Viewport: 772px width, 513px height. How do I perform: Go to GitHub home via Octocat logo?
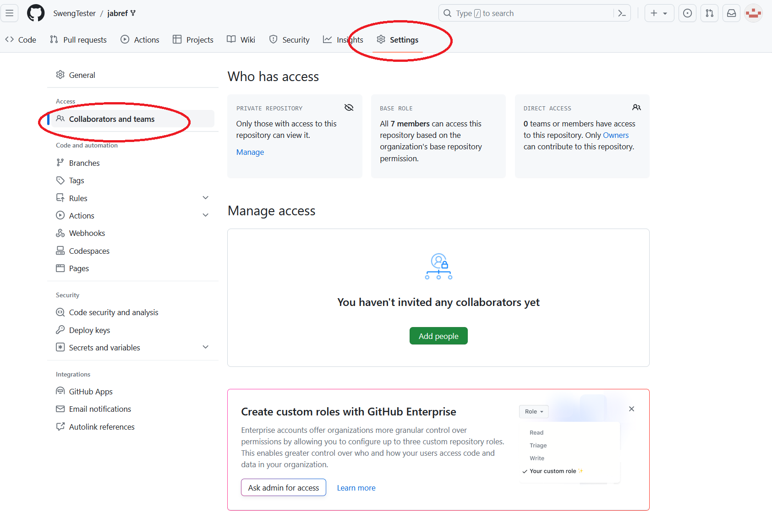tap(36, 13)
